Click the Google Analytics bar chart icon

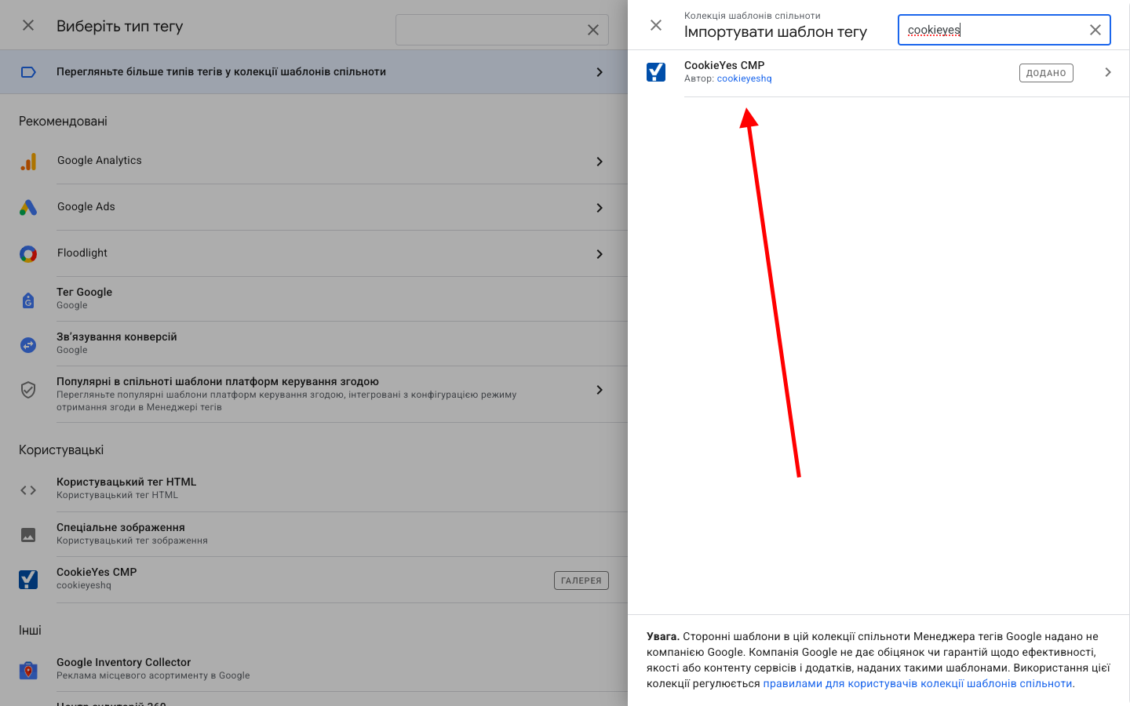28,162
